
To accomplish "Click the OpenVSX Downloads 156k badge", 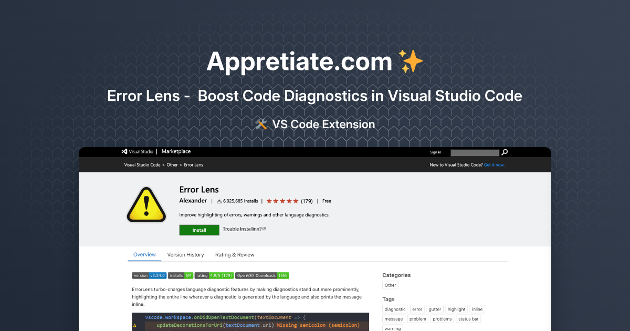I will click(262, 275).
